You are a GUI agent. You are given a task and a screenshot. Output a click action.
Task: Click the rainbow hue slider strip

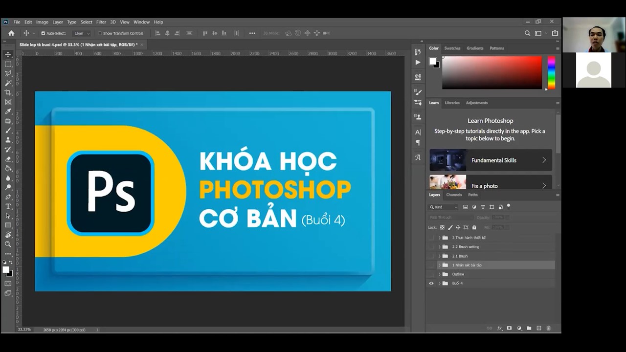[551, 72]
